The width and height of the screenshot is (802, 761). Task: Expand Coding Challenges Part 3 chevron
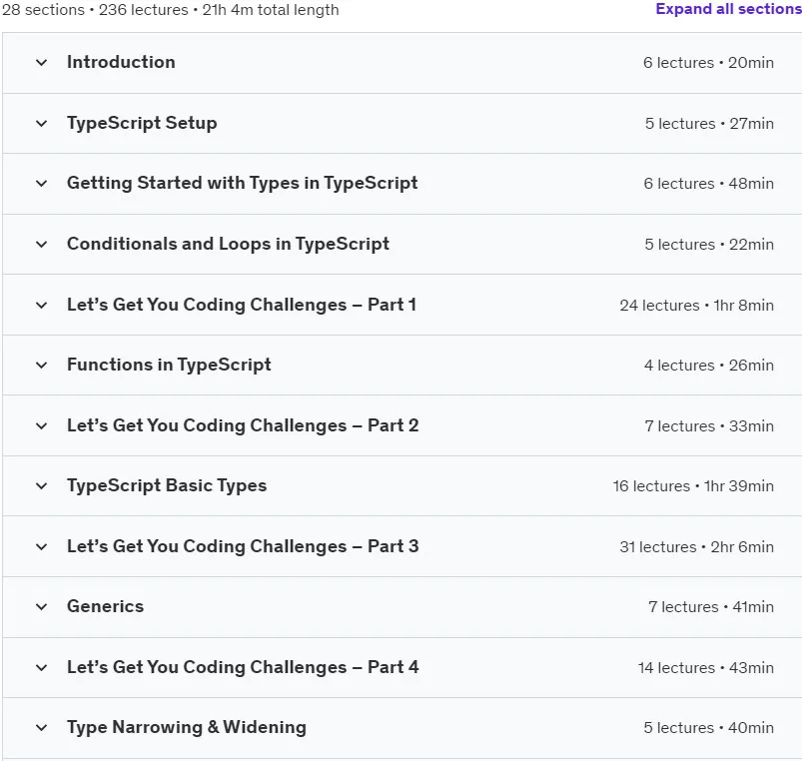click(41, 546)
